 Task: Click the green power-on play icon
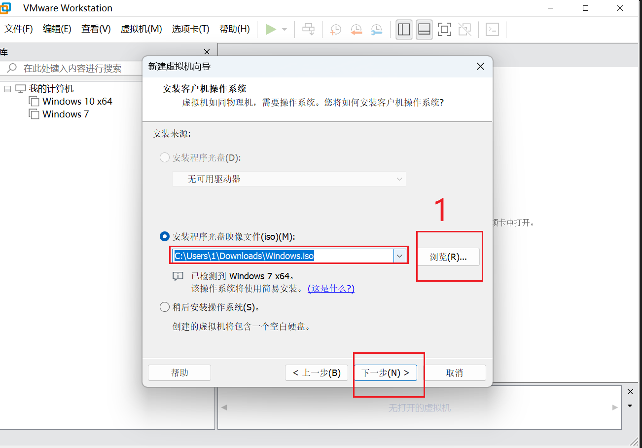271,29
